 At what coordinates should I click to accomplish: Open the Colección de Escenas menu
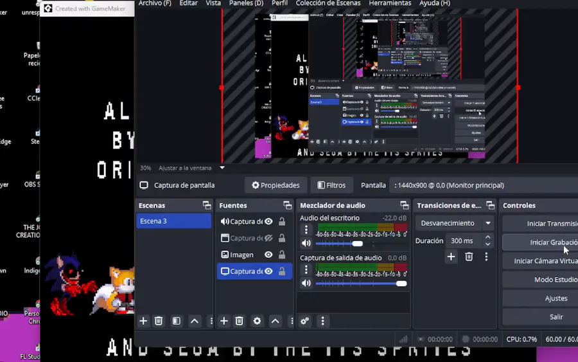(x=328, y=3)
